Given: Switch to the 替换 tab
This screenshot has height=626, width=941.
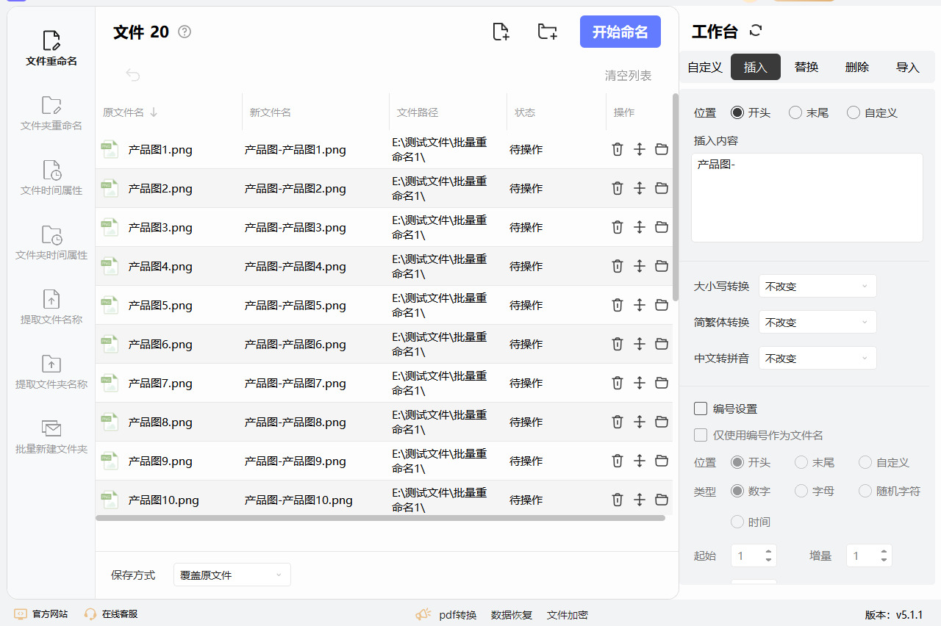Looking at the screenshot, I should (x=806, y=67).
